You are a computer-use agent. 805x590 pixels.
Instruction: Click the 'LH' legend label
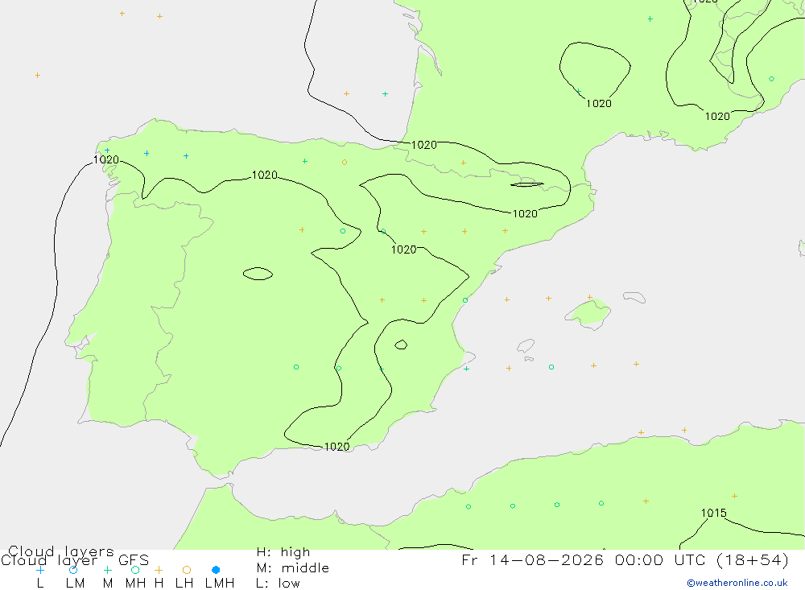pos(184,584)
